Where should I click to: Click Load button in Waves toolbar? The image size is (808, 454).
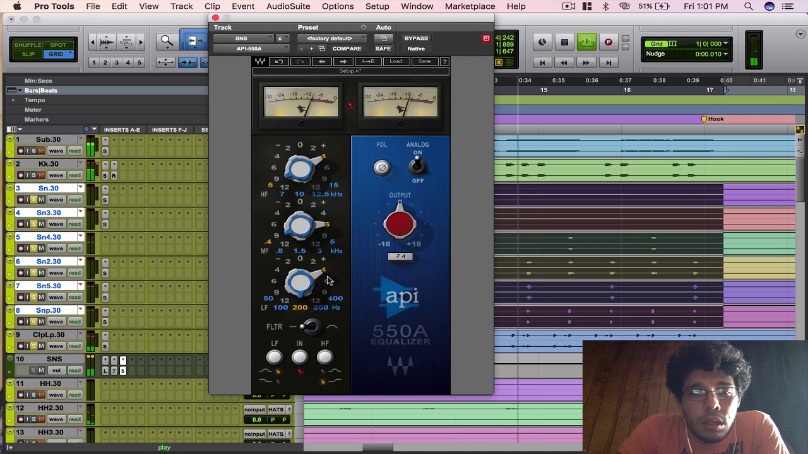point(396,61)
